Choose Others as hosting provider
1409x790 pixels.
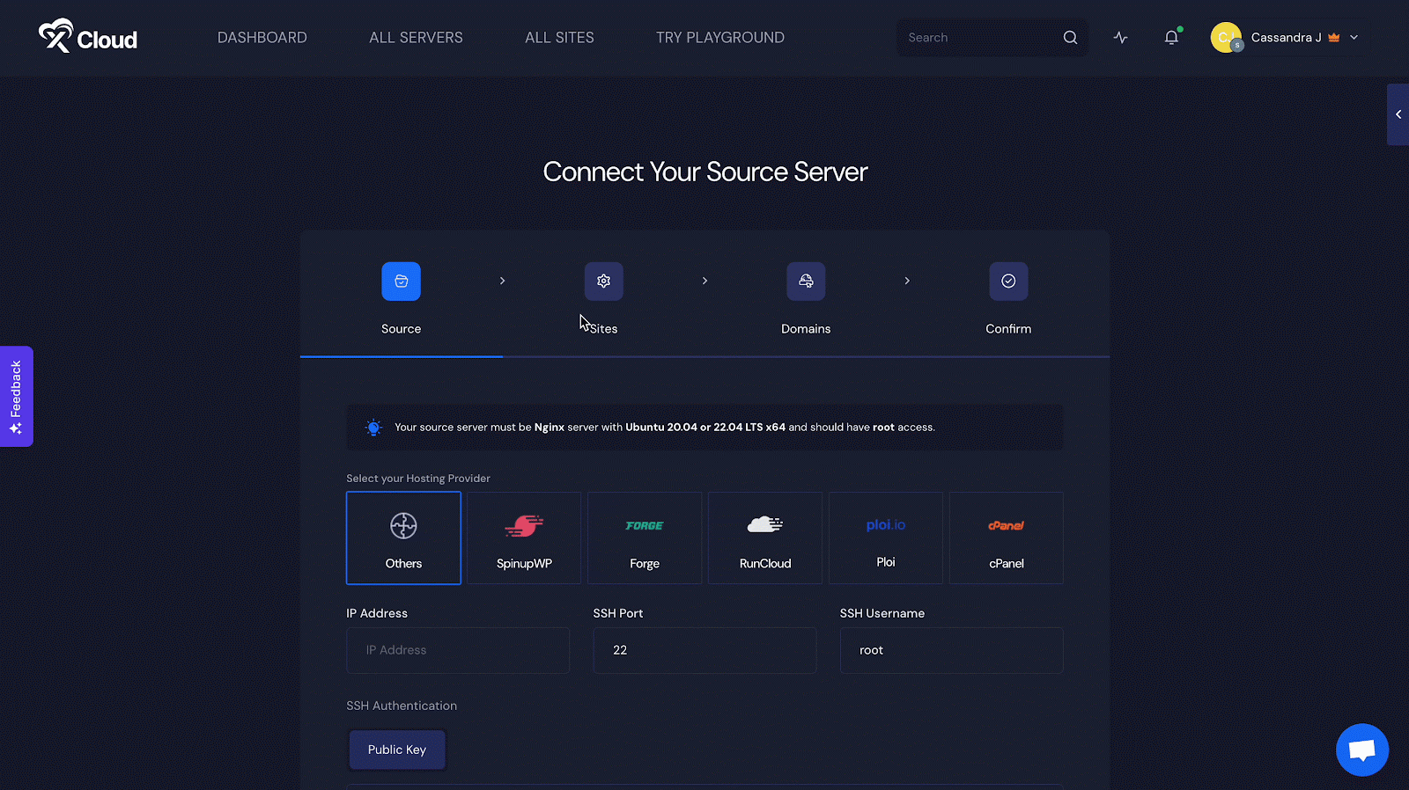coord(403,538)
